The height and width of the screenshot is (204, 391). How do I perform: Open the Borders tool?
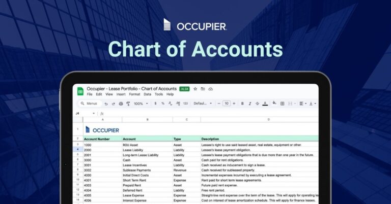tap(282, 104)
